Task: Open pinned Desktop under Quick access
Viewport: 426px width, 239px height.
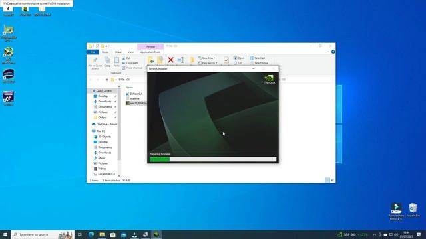Action: [103, 96]
